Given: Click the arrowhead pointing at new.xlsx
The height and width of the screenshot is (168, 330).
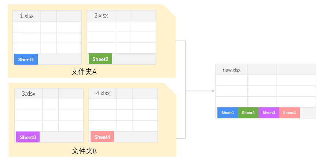Looking at the screenshot, I should (x=213, y=91).
